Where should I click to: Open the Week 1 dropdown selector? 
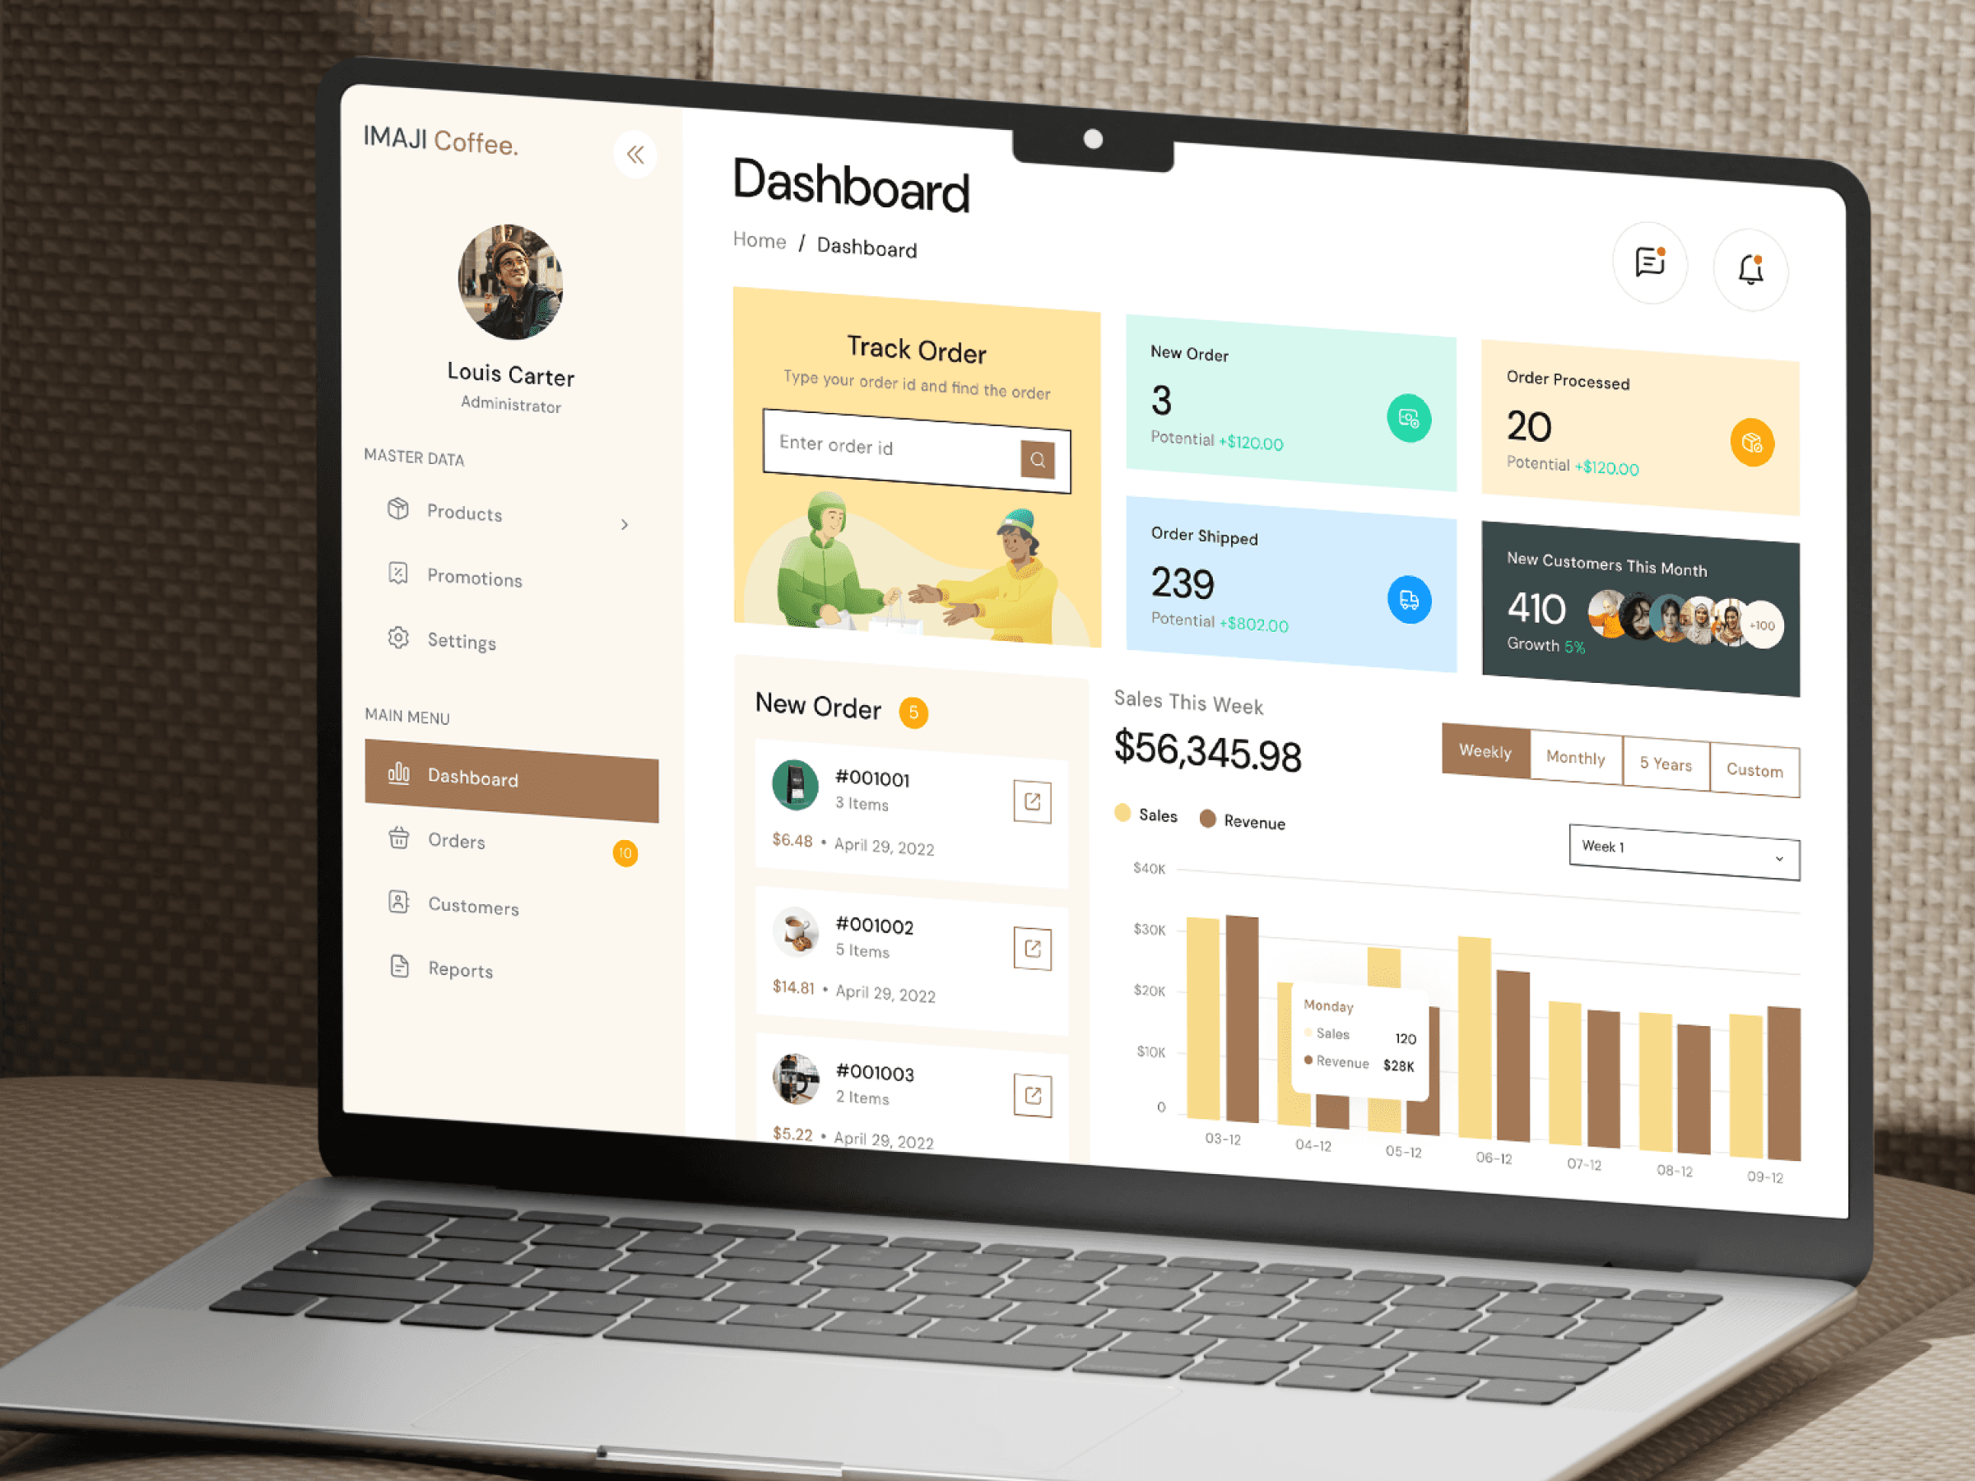pyautogui.click(x=1681, y=852)
